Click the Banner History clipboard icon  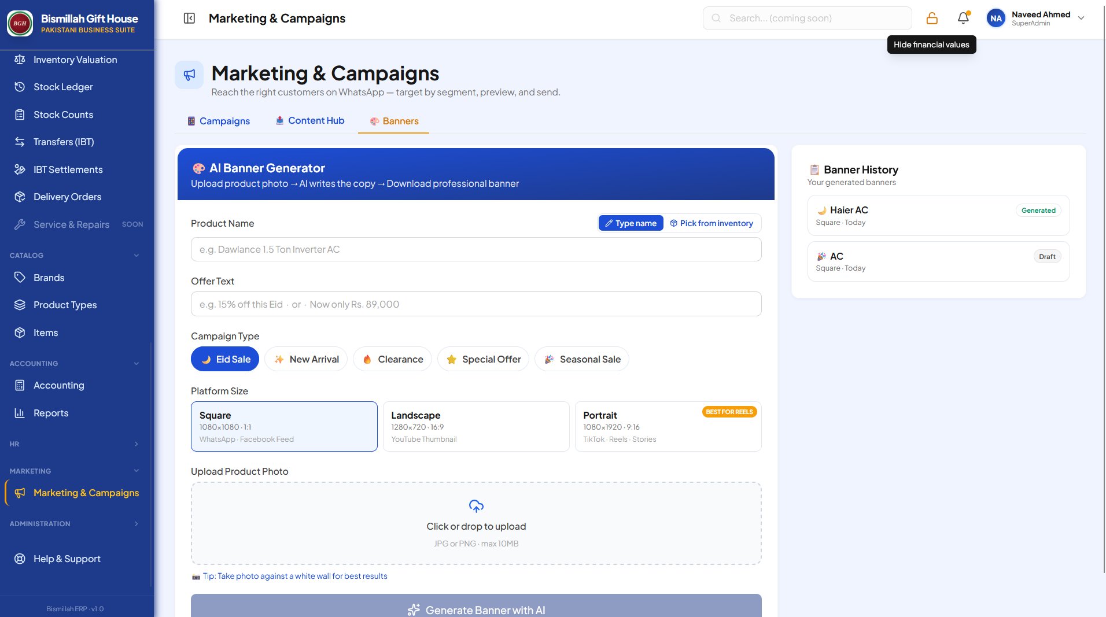click(814, 169)
